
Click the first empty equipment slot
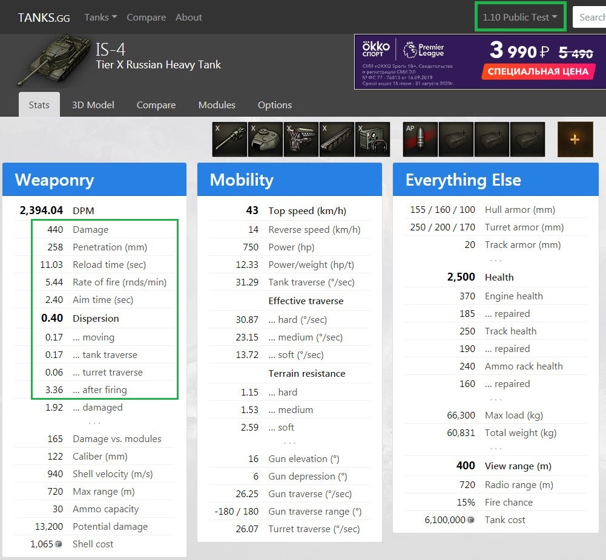click(456, 140)
